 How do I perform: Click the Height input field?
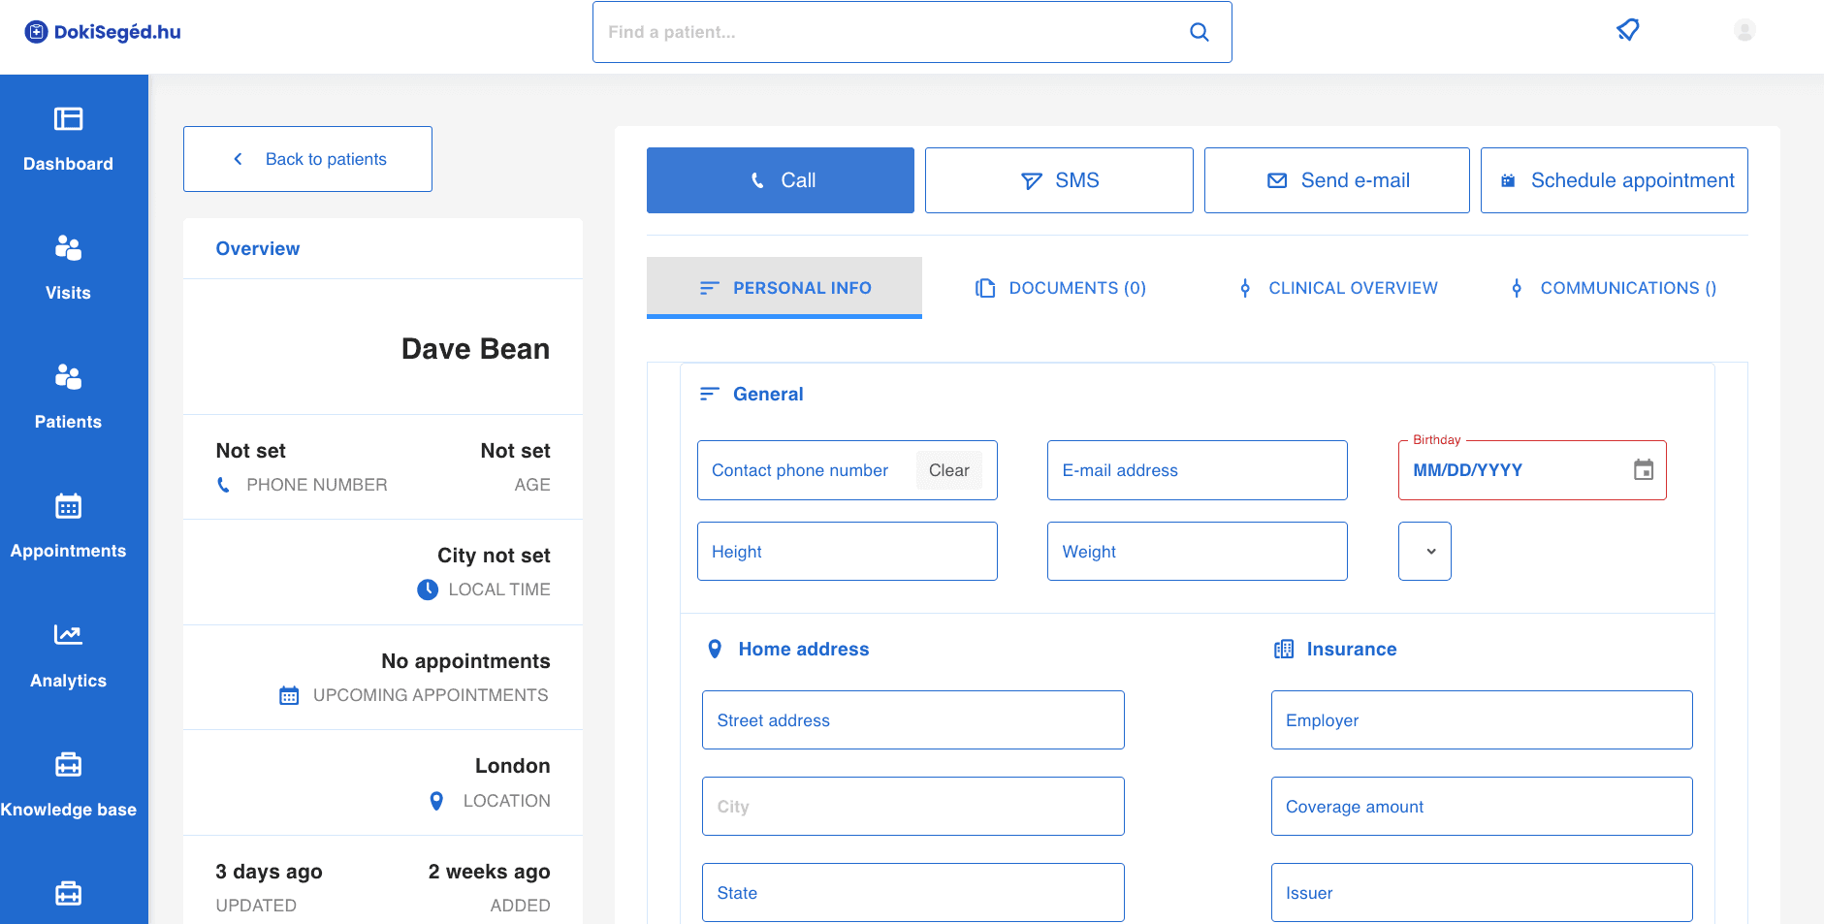[848, 551]
